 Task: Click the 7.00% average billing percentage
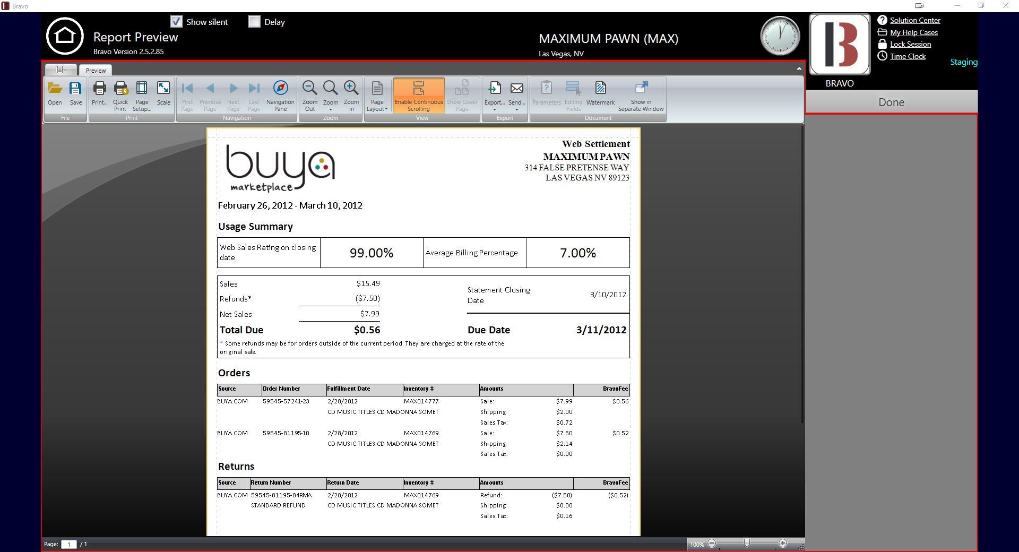[x=578, y=253]
